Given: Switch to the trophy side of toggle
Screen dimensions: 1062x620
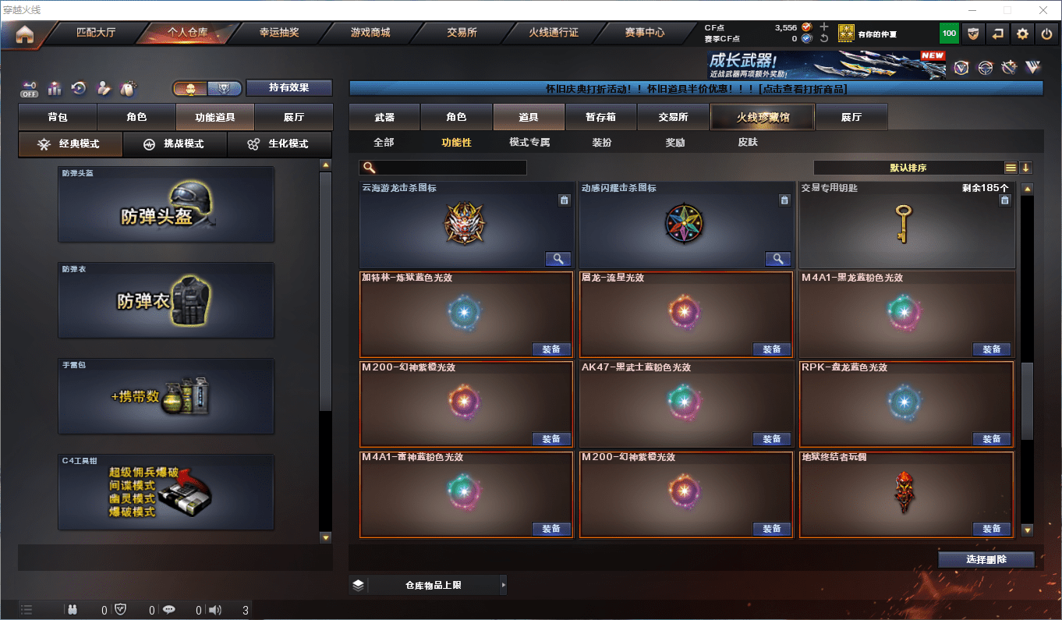Looking at the screenshot, I should 224,89.
